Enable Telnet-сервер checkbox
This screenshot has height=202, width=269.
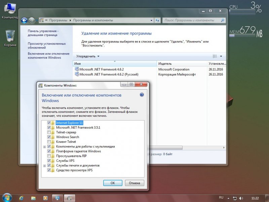(x=49, y=132)
